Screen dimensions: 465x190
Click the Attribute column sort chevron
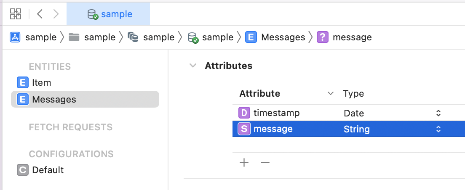[x=330, y=93]
